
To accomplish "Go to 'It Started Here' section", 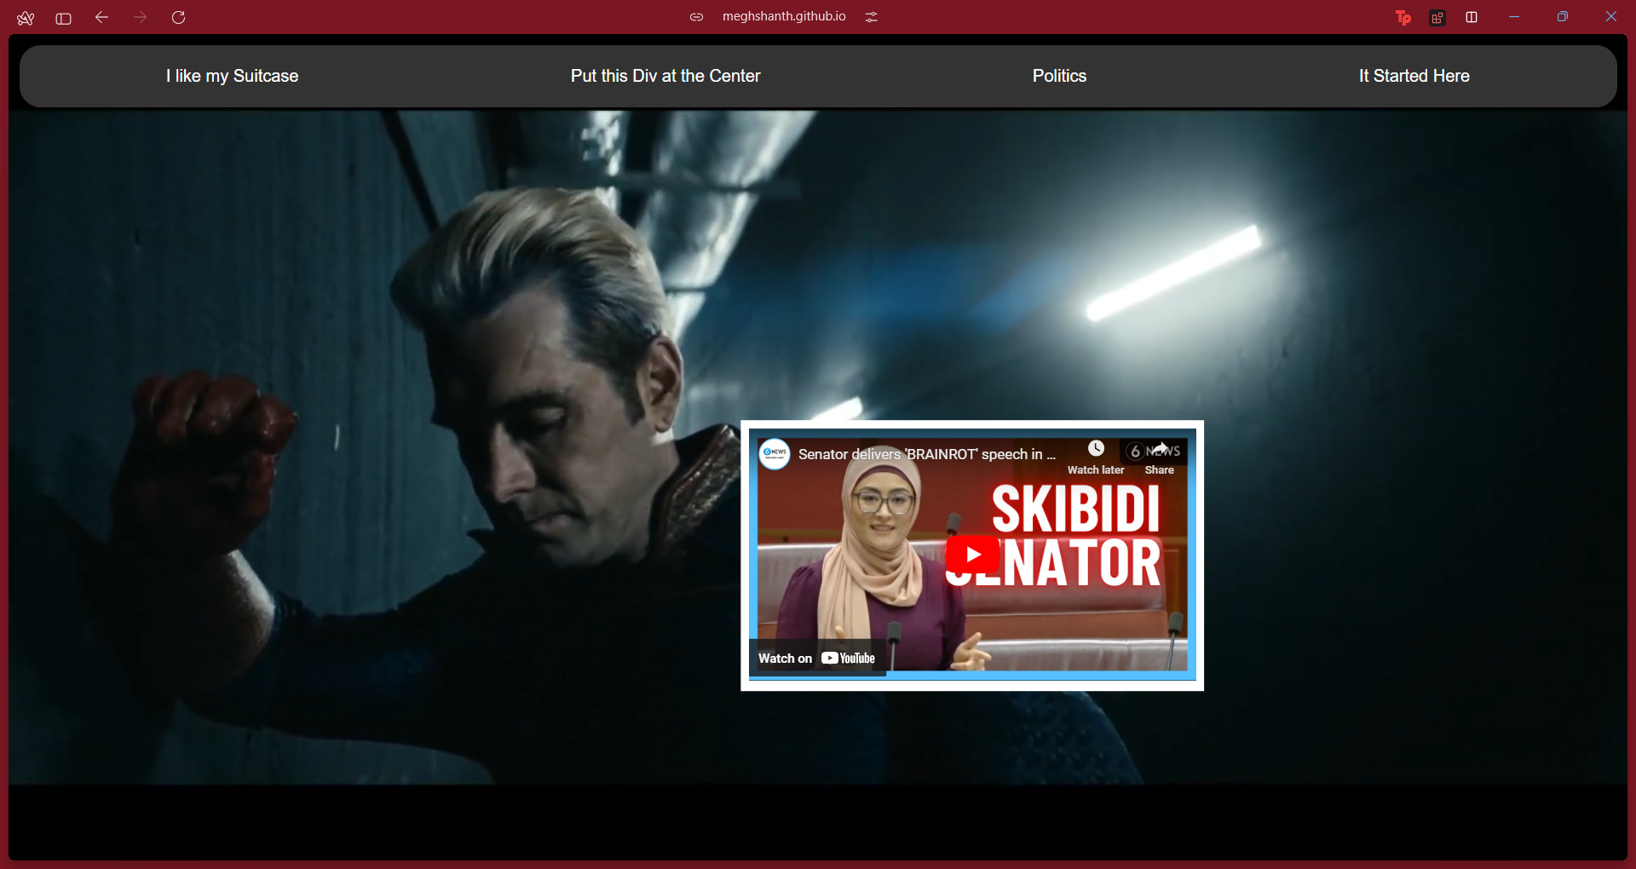I will pyautogui.click(x=1414, y=76).
